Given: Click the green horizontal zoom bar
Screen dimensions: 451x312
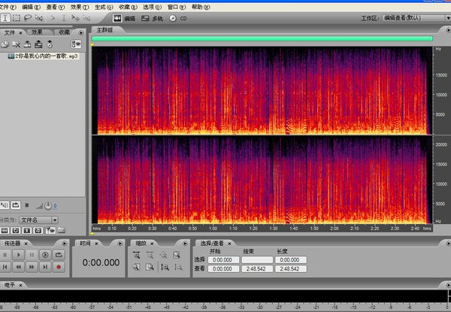Looking at the screenshot, I should [x=262, y=38].
